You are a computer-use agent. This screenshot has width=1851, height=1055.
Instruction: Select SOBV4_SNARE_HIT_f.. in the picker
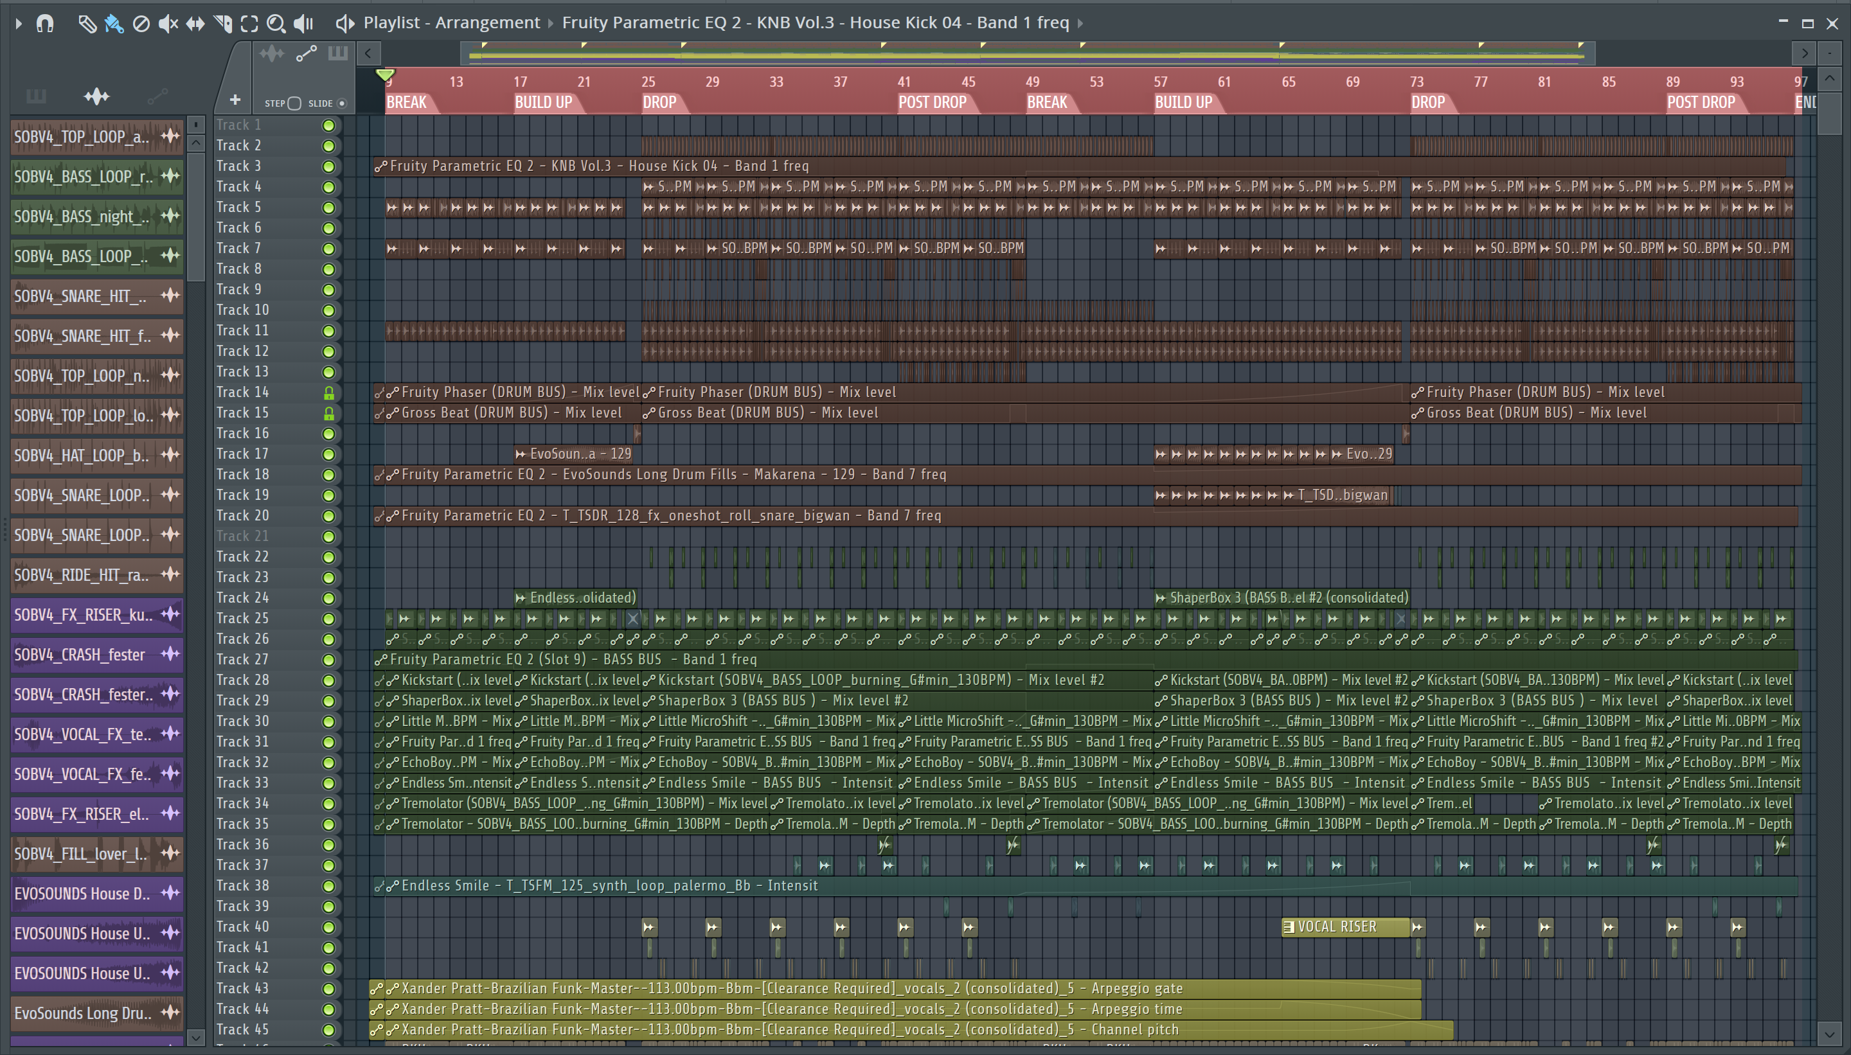point(96,335)
